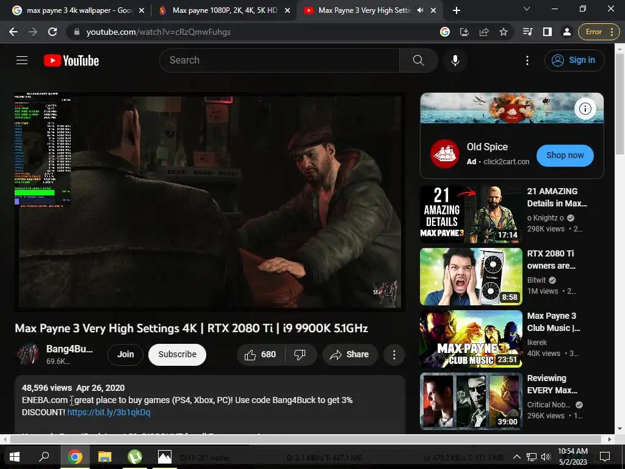This screenshot has height=469, width=625.
Task: Expand video description text box
Action: 210,404
